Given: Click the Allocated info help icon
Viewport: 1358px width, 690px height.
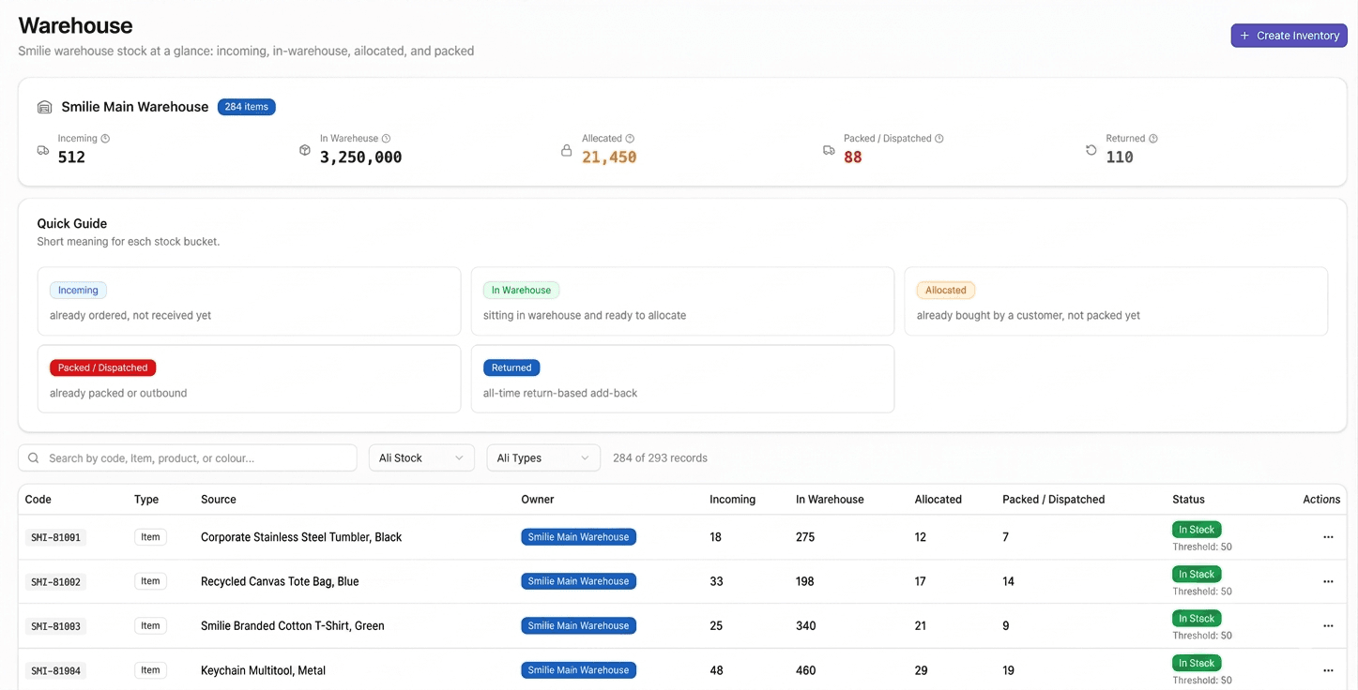Looking at the screenshot, I should coord(630,139).
